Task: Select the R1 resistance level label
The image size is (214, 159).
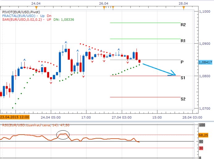Action: click(x=183, y=41)
